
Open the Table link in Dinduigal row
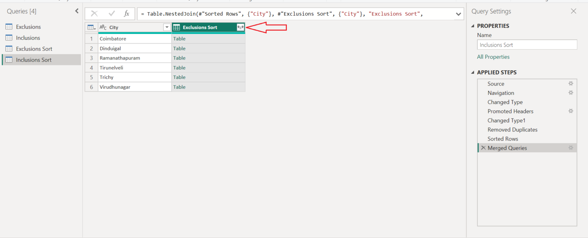coord(179,49)
